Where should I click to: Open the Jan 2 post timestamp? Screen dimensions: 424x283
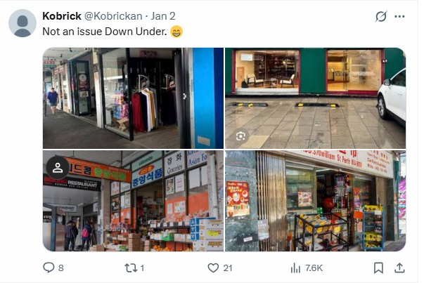point(163,16)
